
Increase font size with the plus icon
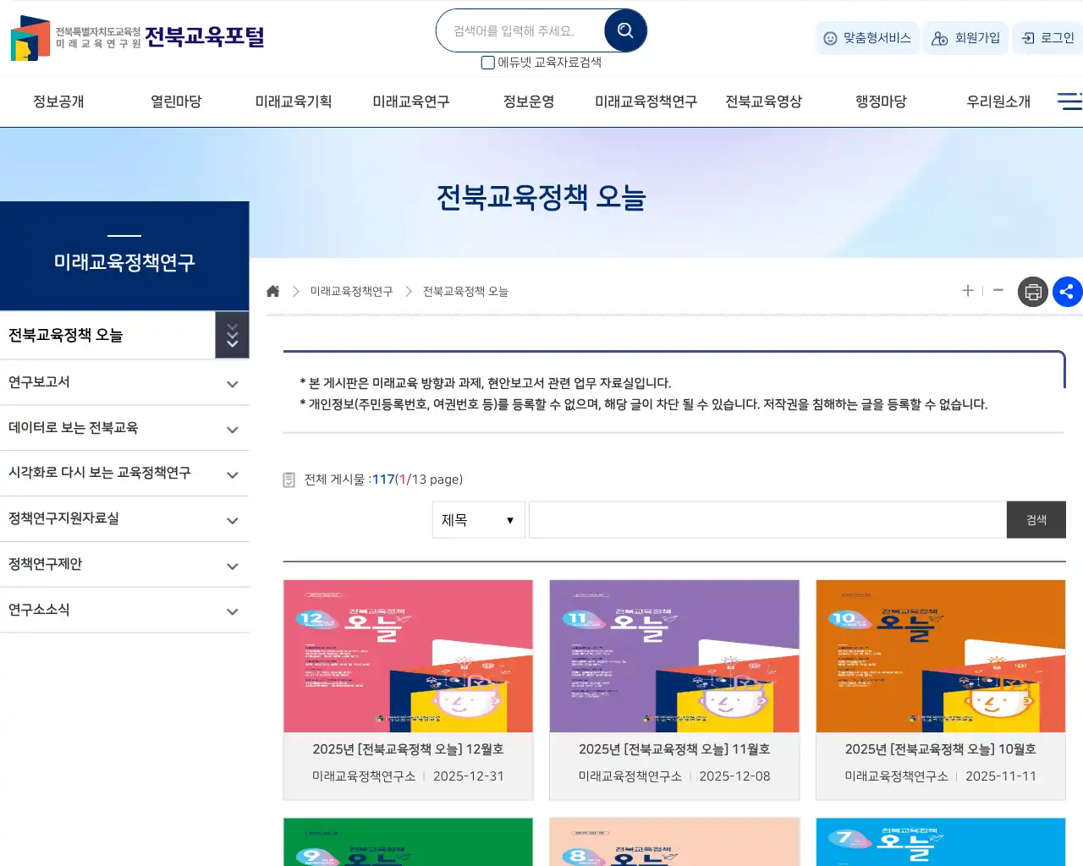pyautogui.click(x=967, y=291)
